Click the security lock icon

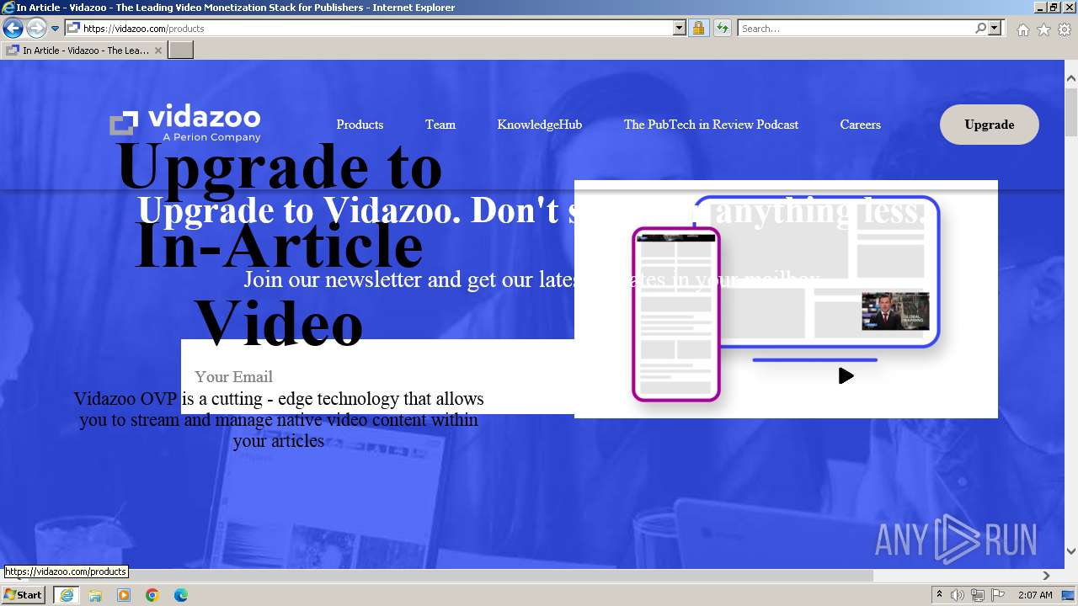pos(698,28)
